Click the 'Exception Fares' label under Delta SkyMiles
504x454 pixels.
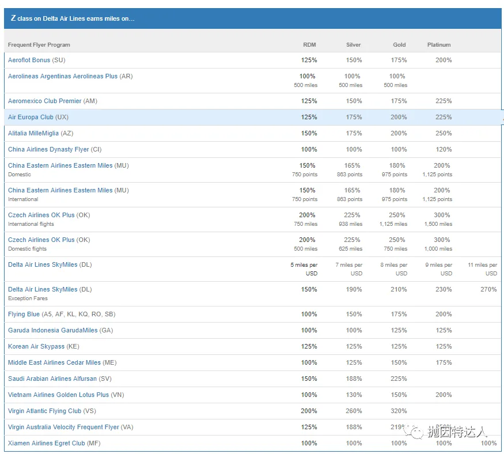click(28, 298)
